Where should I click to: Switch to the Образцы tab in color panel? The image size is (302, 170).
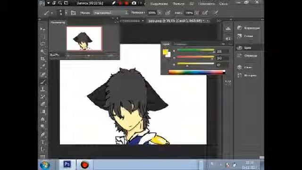coord(180,44)
